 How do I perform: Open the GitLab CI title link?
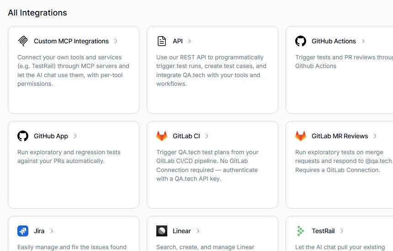tap(186, 136)
